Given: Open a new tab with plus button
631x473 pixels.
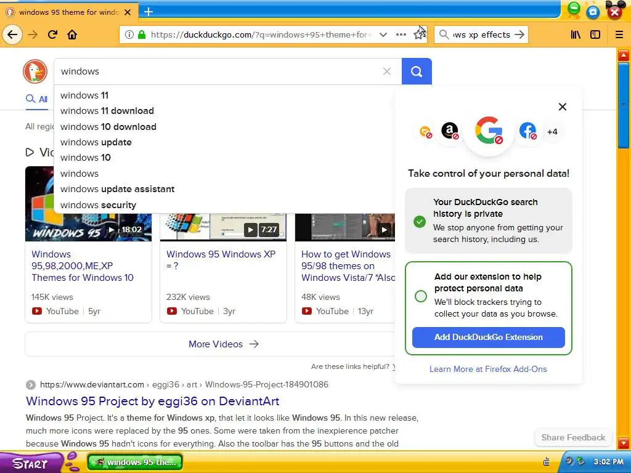Looking at the screenshot, I should click(x=149, y=12).
